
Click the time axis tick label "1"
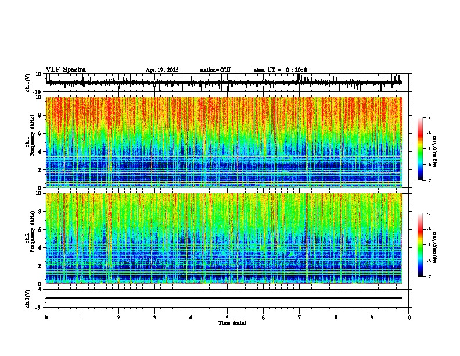pos(82,318)
